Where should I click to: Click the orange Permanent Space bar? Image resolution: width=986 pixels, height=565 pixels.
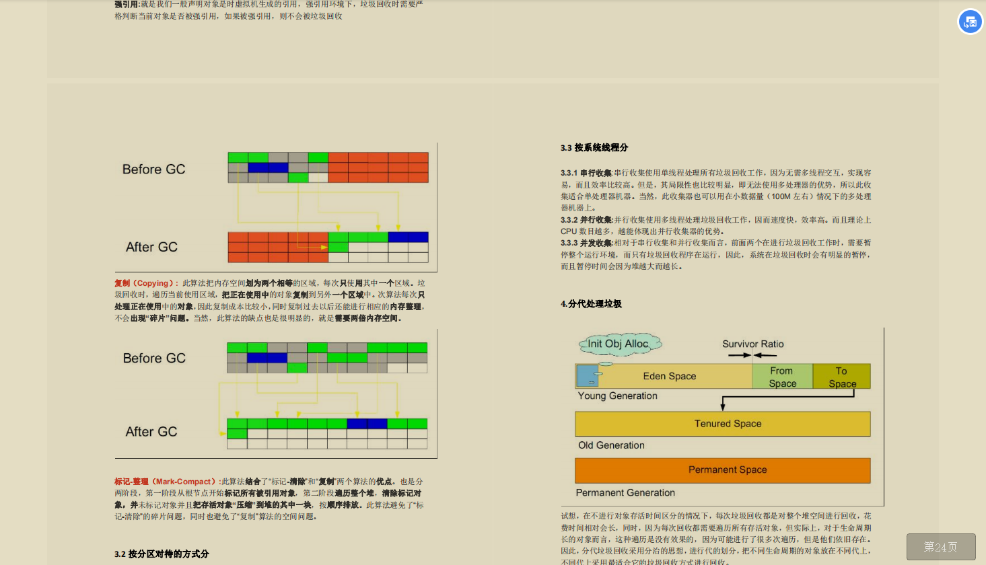(x=723, y=470)
